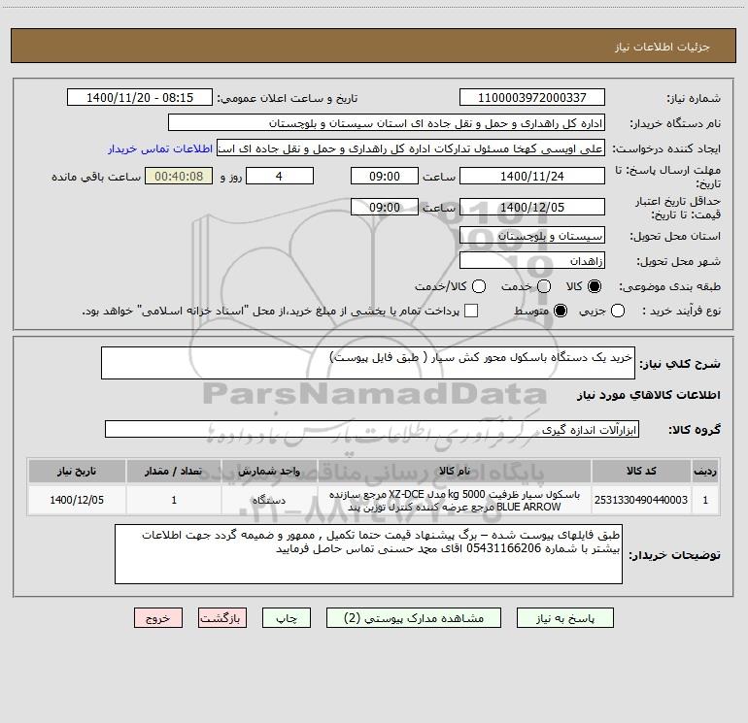Click the توضیحات خریدار notes box
The width and height of the screenshot is (748, 723).
point(368,554)
